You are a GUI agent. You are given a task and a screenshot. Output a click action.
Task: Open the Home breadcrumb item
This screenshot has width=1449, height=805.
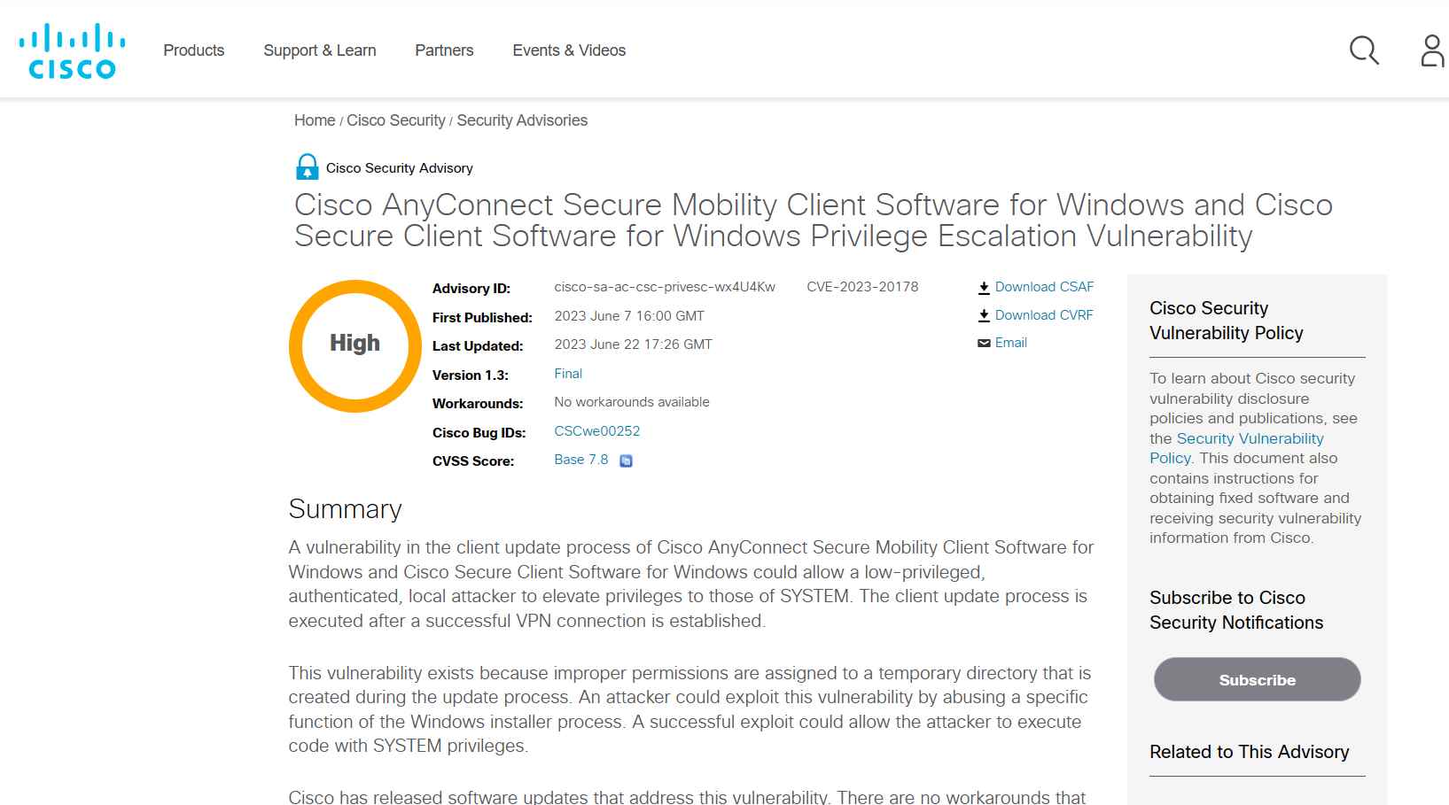tap(314, 120)
